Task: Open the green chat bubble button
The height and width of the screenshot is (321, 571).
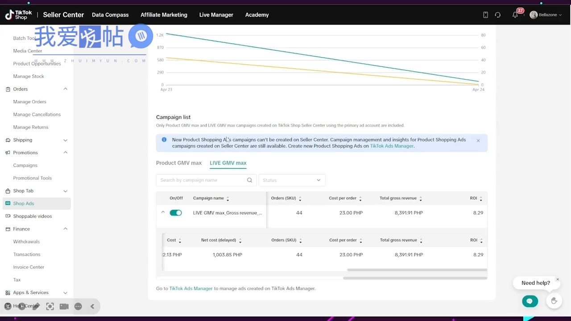Action: coord(530,301)
